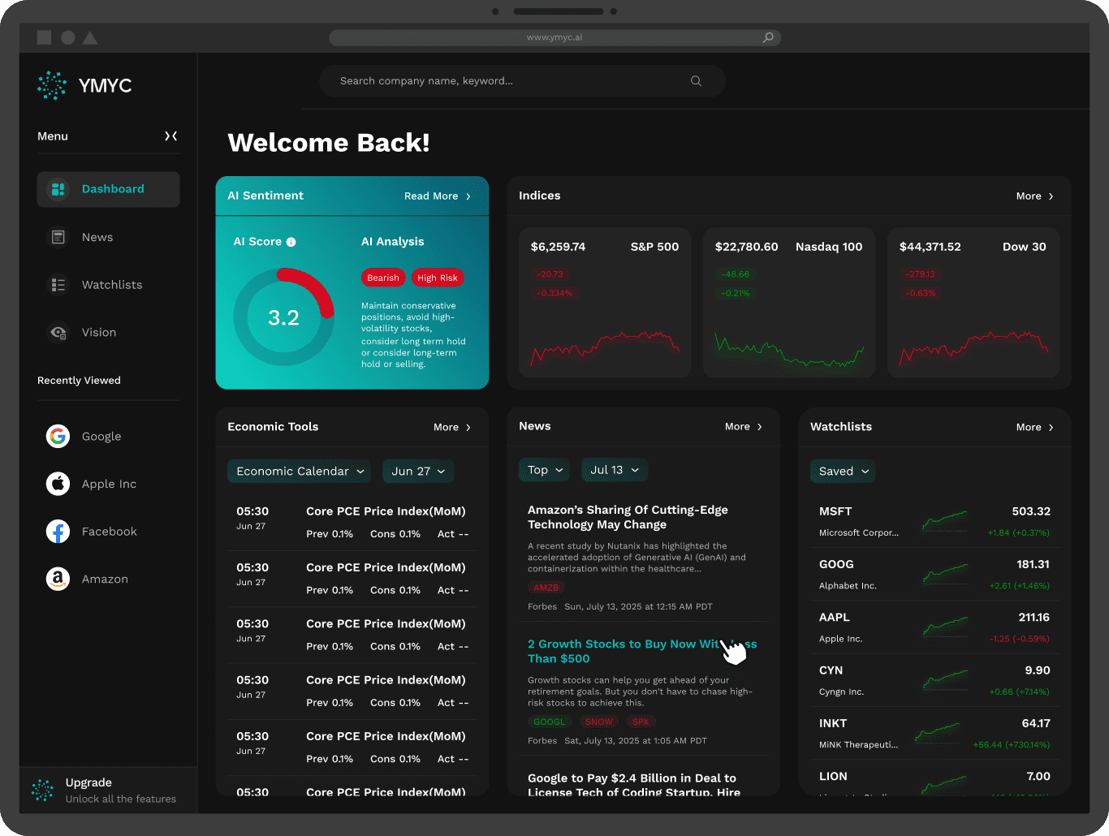Click the Upgrade sparkle icon
The height and width of the screenshot is (836, 1109).
[42, 790]
